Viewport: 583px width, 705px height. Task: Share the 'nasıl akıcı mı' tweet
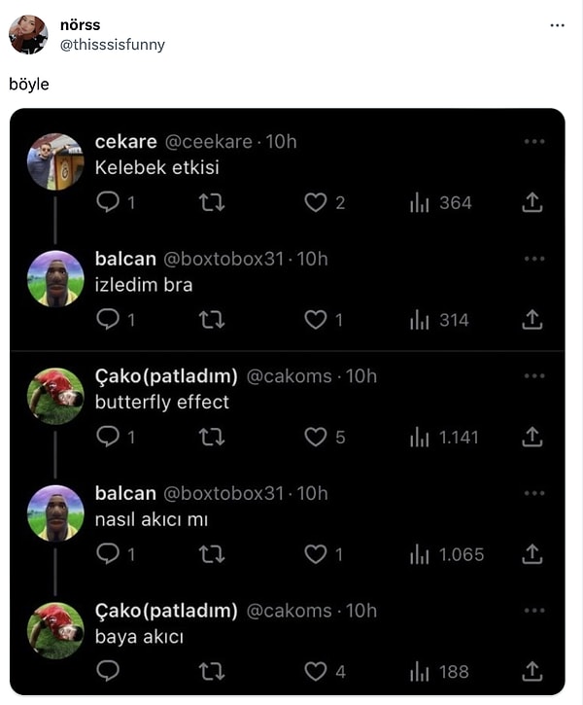point(532,554)
